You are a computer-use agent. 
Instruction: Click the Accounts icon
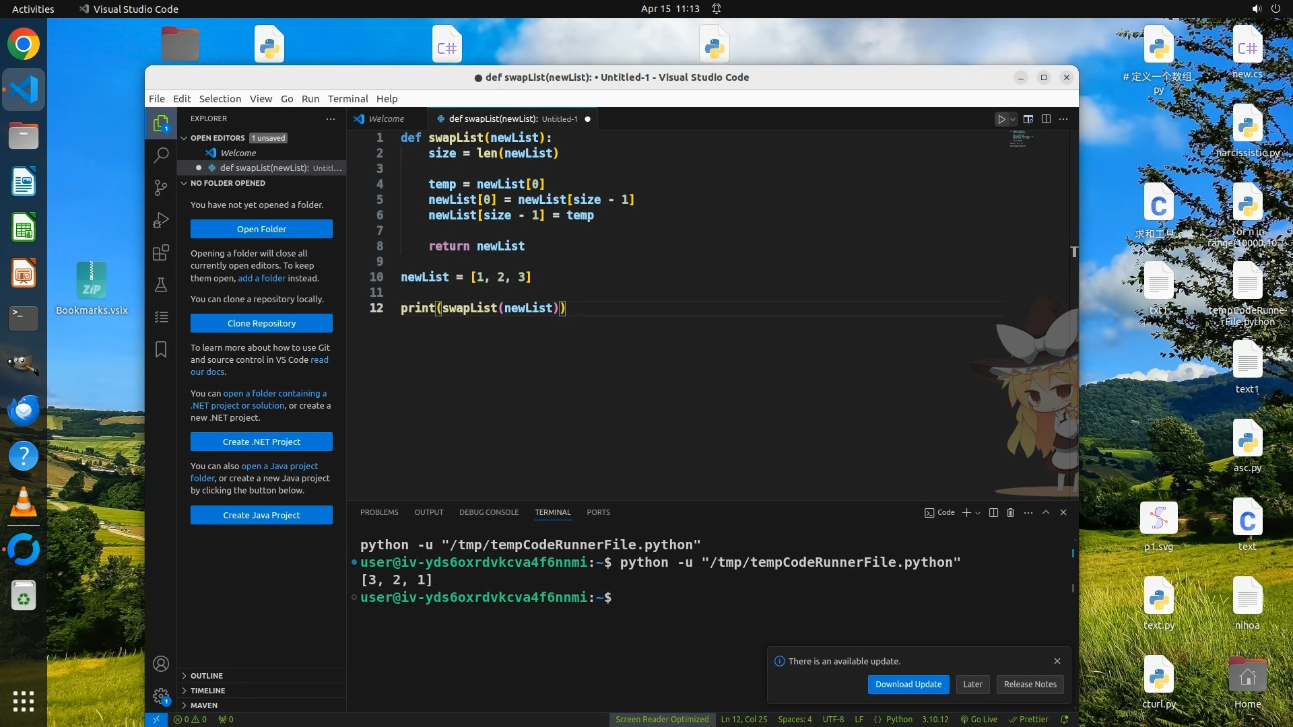point(161,664)
